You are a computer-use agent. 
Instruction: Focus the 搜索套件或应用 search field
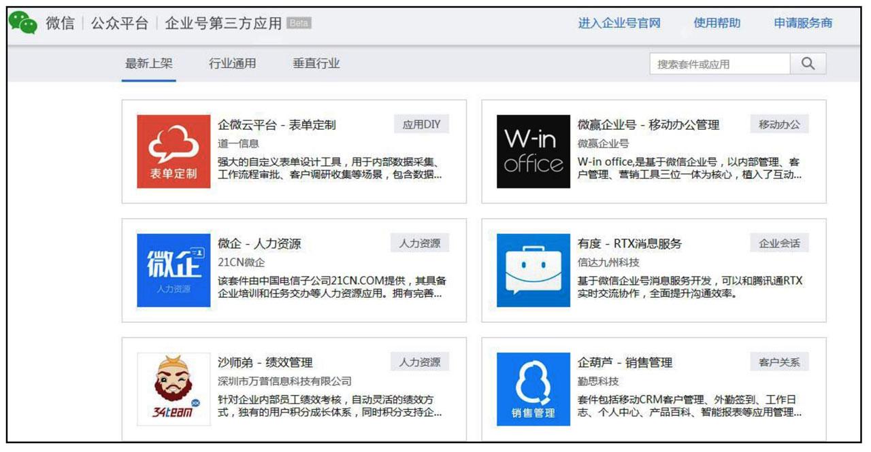(720, 64)
